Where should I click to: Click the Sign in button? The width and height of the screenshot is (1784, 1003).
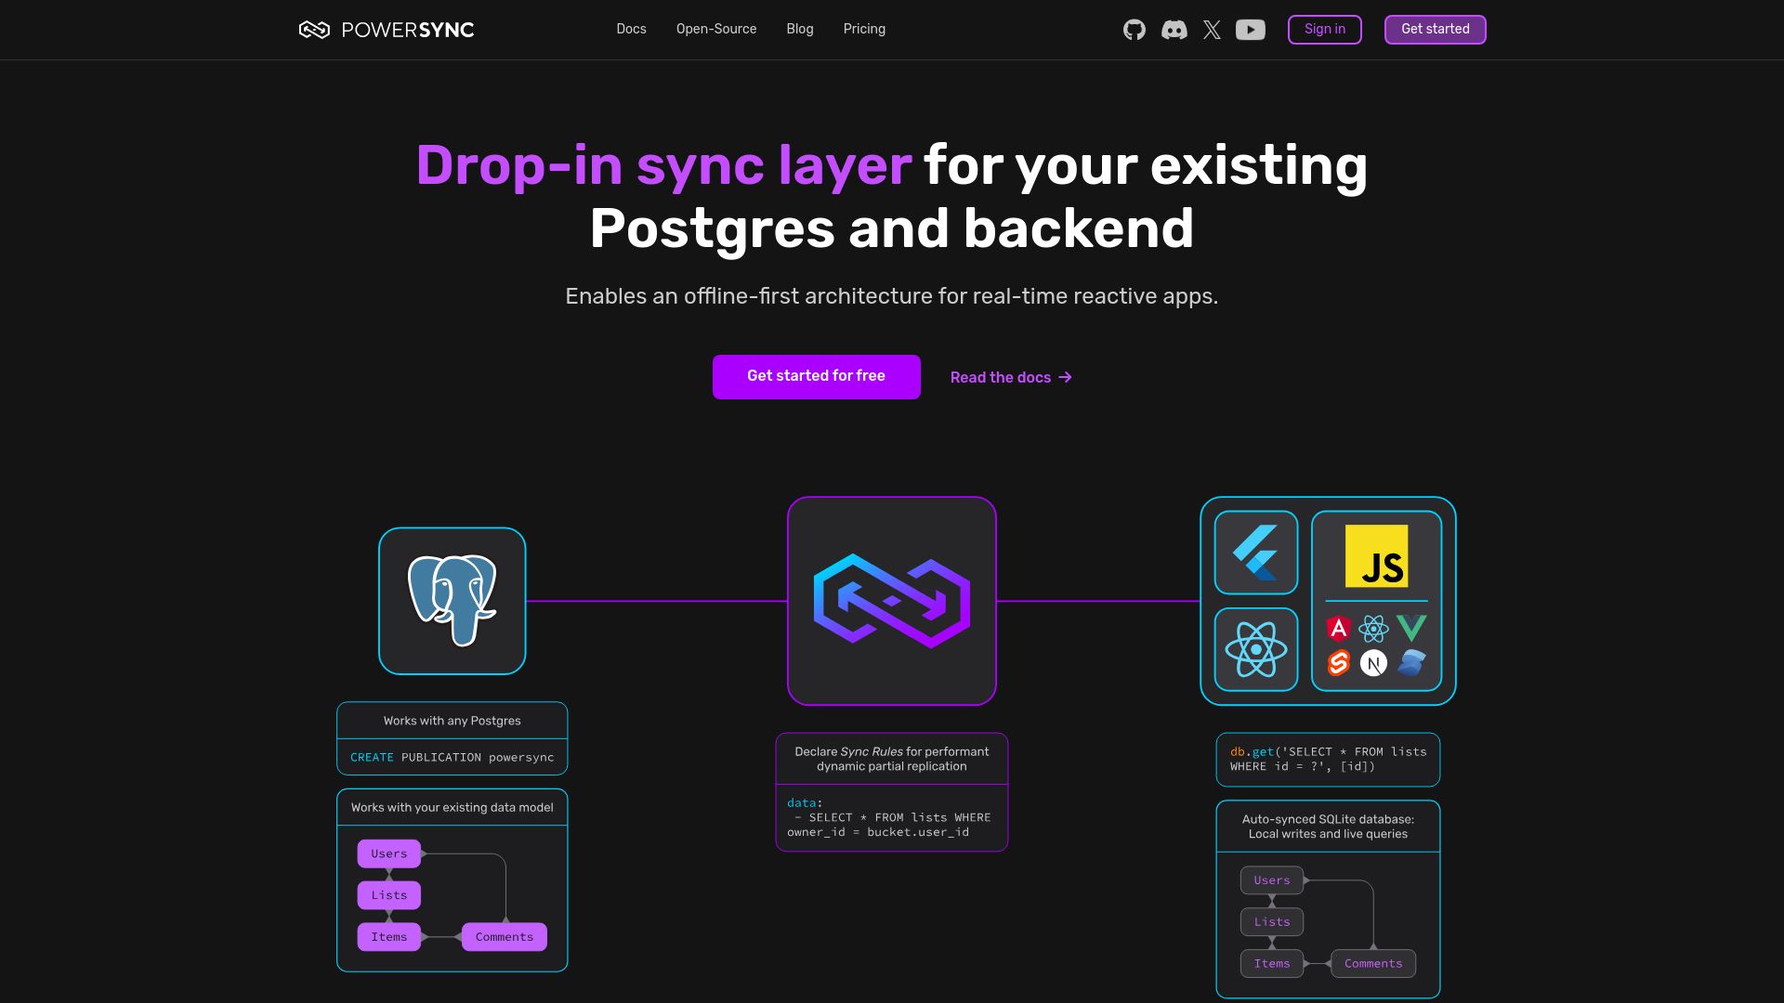tap(1325, 30)
